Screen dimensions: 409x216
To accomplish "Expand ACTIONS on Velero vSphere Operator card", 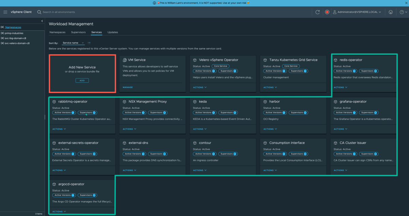I will [199, 87].
